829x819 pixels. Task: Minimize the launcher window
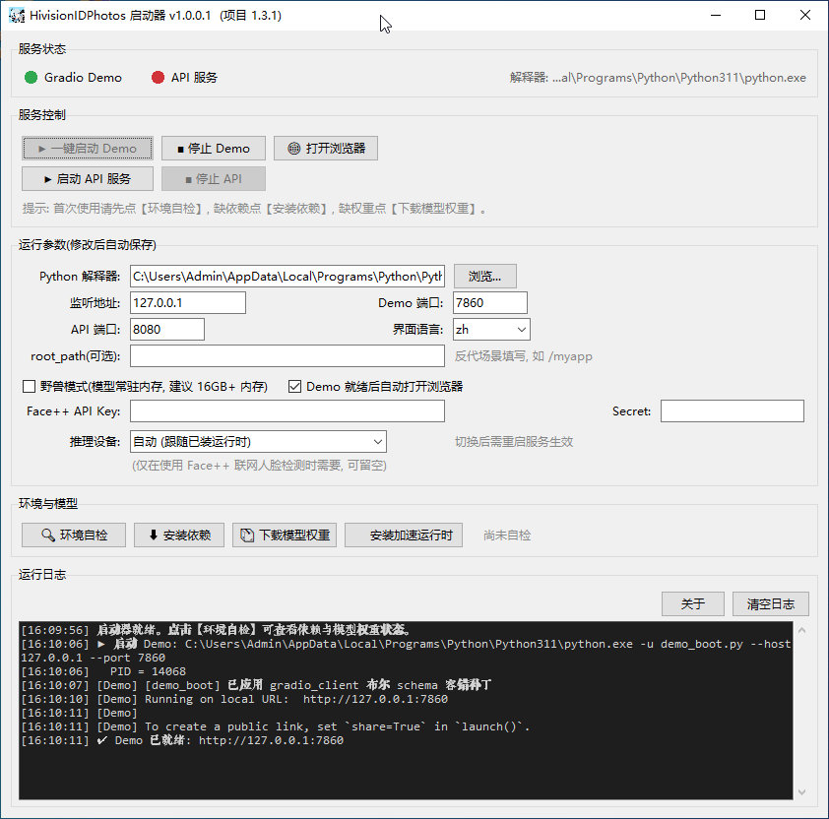(716, 15)
